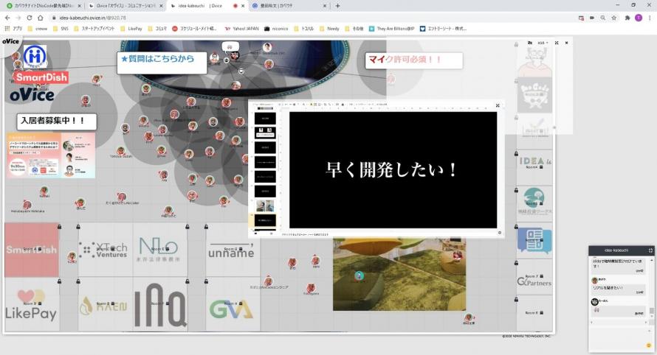Switch to the first Google Sheets tab

[x=42, y=6]
